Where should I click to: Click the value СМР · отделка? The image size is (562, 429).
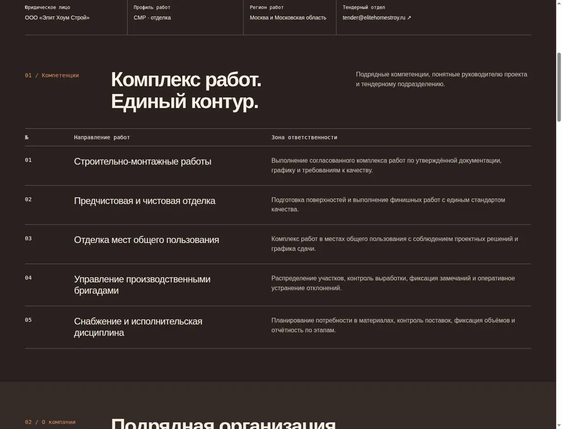click(152, 18)
